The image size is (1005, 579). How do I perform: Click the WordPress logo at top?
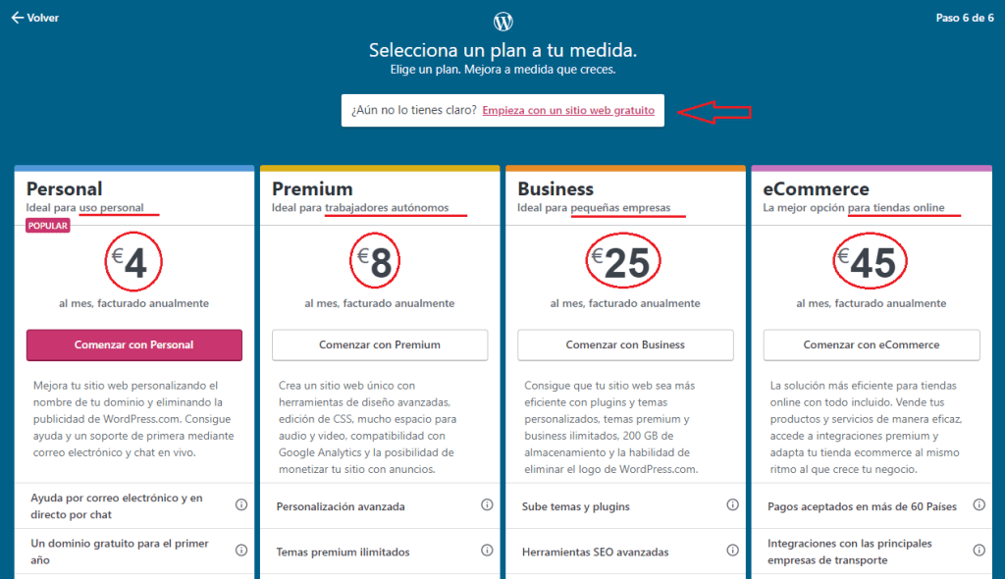coord(502,22)
